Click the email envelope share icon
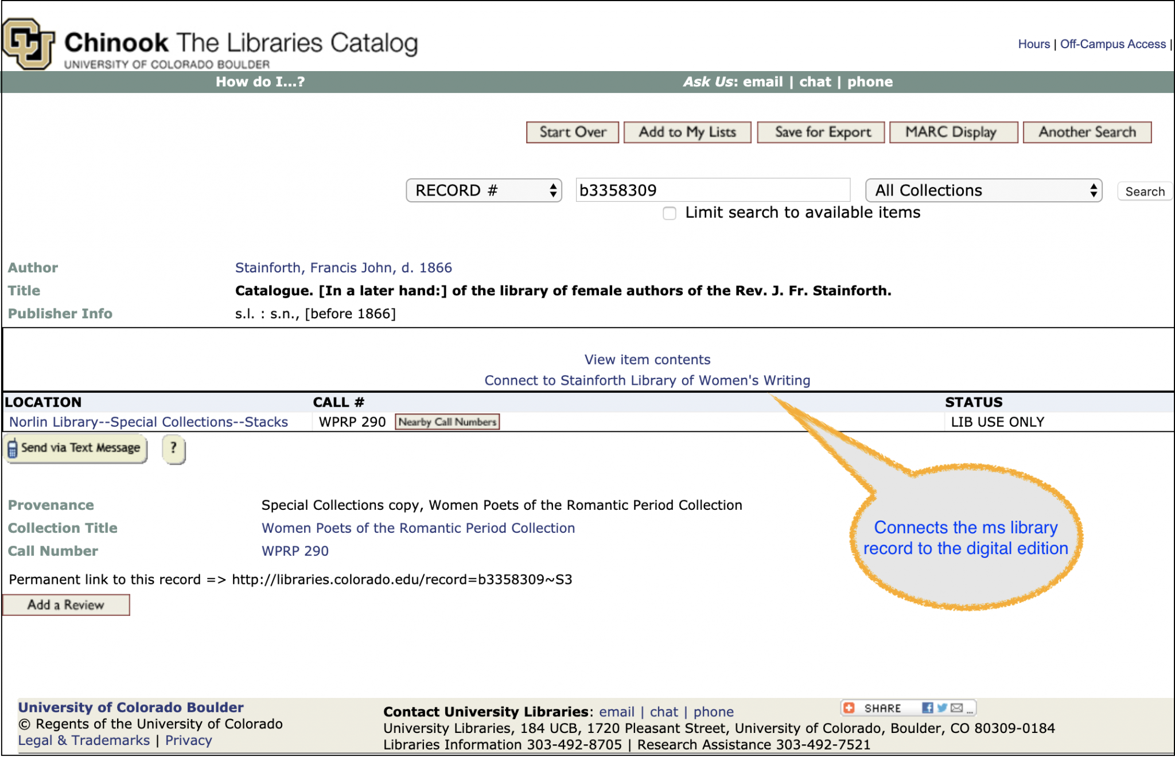Image resolution: width=1175 pixels, height=757 pixels. [x=956, y=708]
